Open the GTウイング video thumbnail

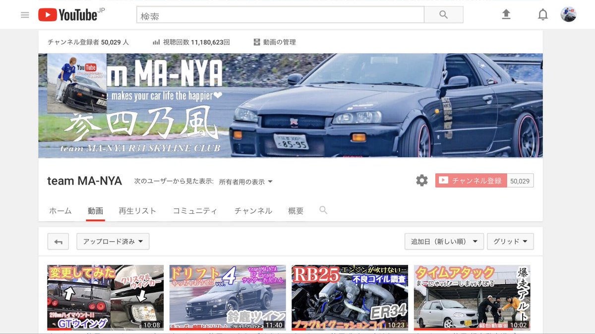pos(105,297)
